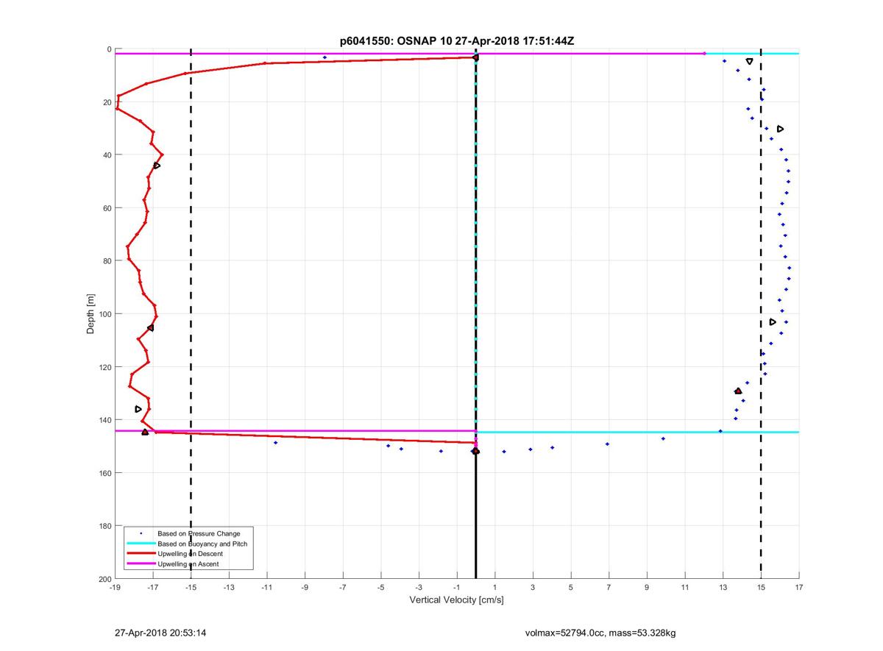Screen dimensions: 883x651
Task: Click the plot title 'p6041550: OSNAP 10 27-Apr-2018 17:51:44Z'
Action: coord(457,41)
